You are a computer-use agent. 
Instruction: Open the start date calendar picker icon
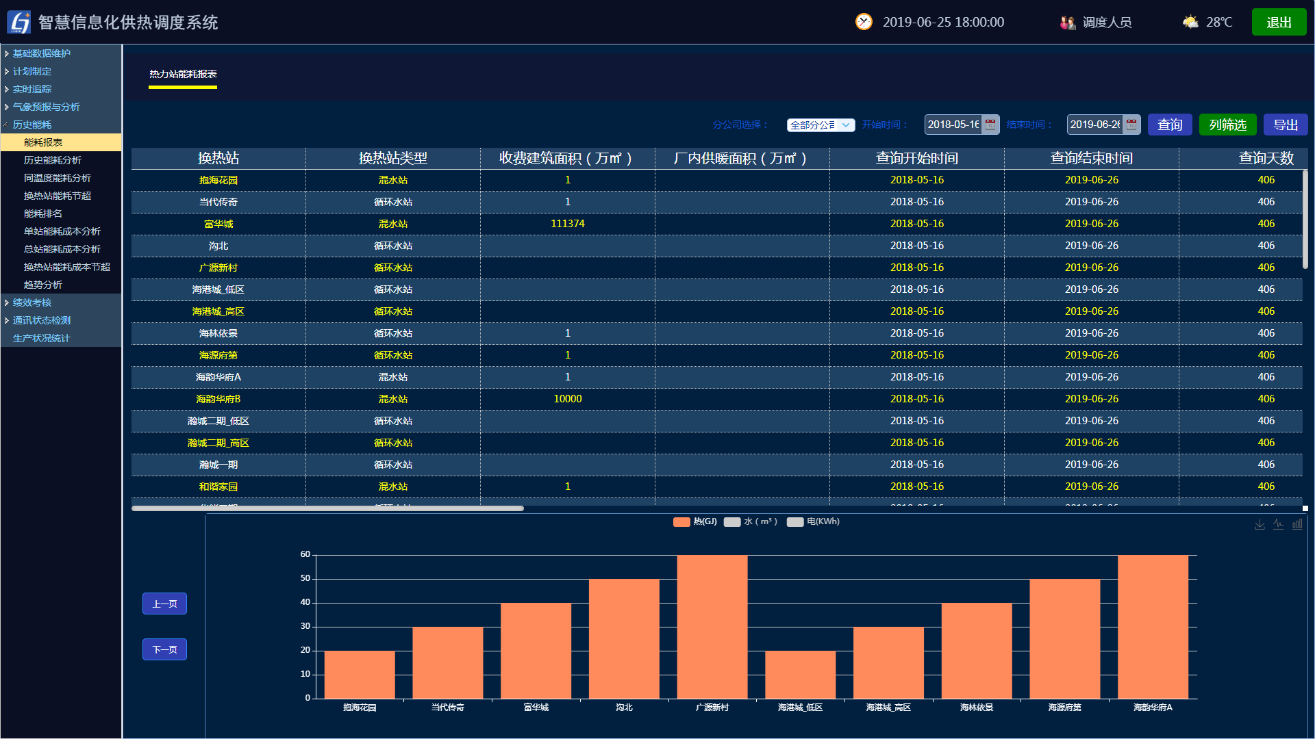click(x=990, y=125)
